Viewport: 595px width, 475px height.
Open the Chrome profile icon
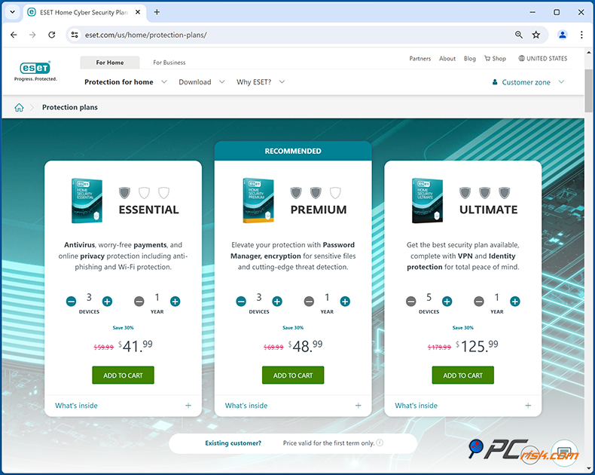point(563,35)
